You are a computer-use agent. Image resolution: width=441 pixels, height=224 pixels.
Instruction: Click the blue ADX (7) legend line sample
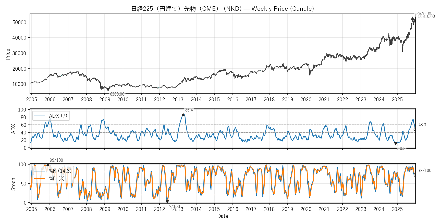pyautogui.click(x=40, y=116)
